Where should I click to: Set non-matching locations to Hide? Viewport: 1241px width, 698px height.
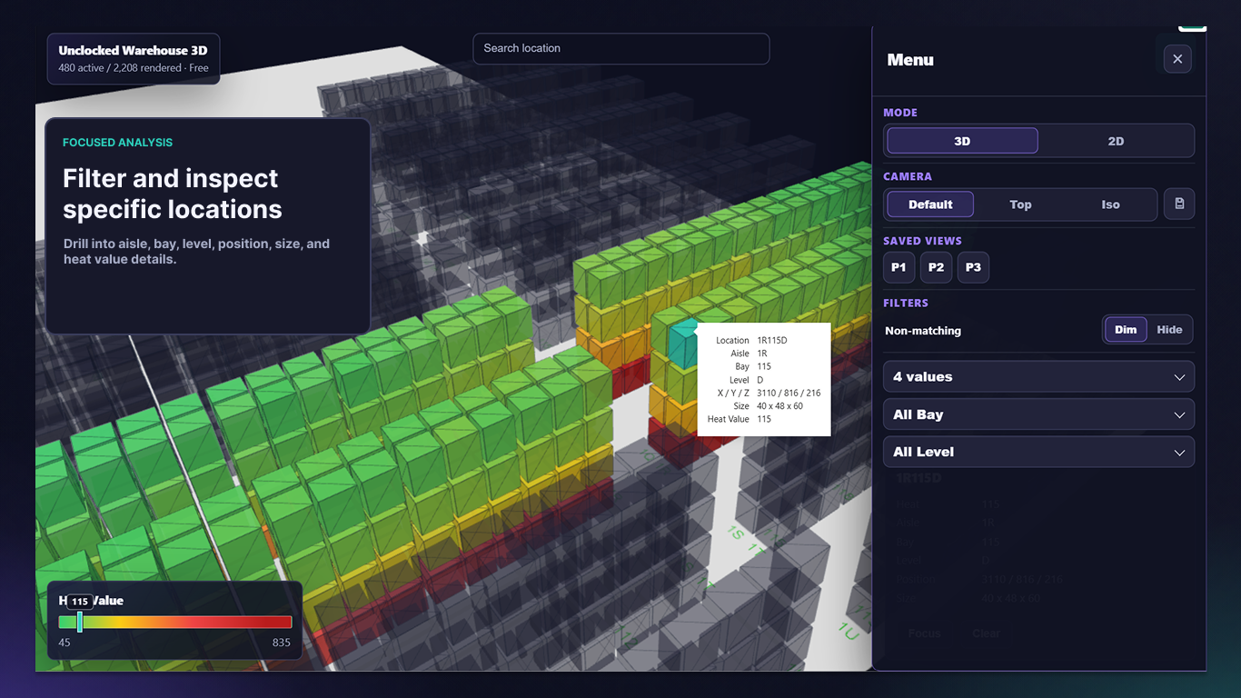(x=1169, y=330)
